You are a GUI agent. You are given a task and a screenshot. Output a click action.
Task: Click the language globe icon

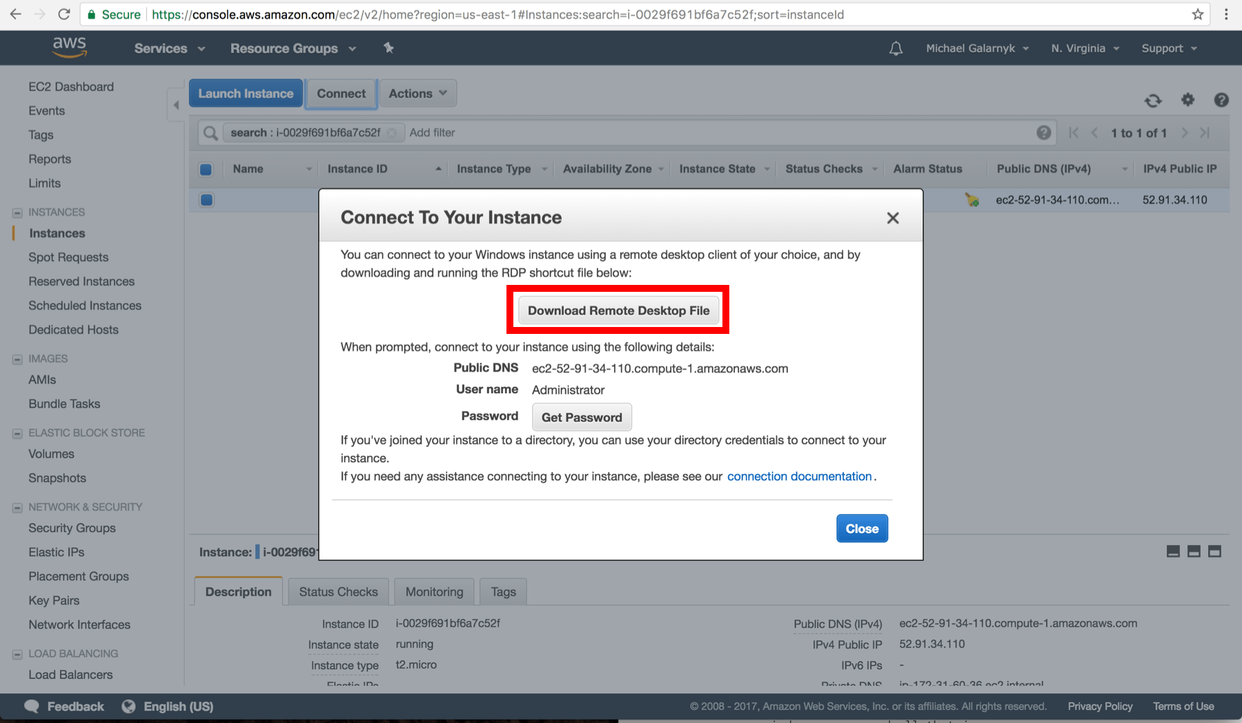click(128, 706)
